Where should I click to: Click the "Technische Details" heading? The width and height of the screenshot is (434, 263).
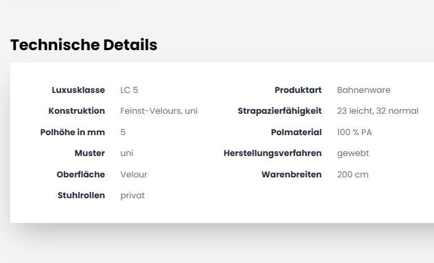click(x=84, y=45)
